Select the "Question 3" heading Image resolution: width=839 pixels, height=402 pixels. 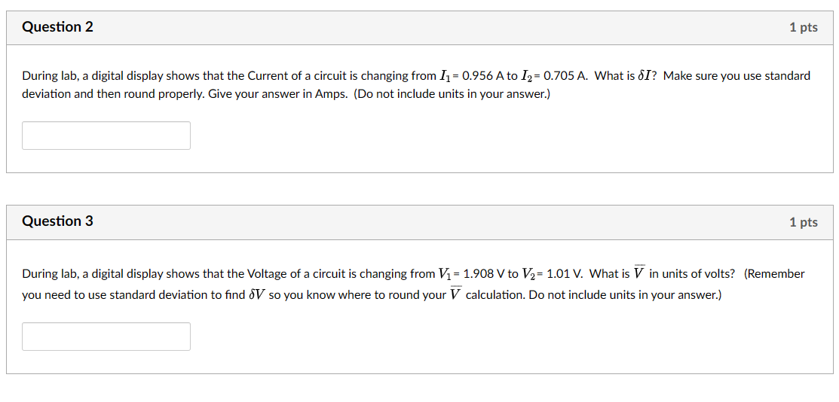click(x=58, y=221)
